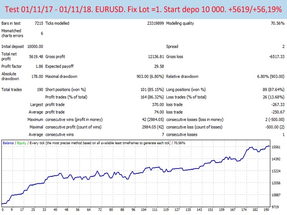Screen dimensions: 287x215
Task: Select Long positions value '89 (87.64%)'
Action: tap(274, 90)
